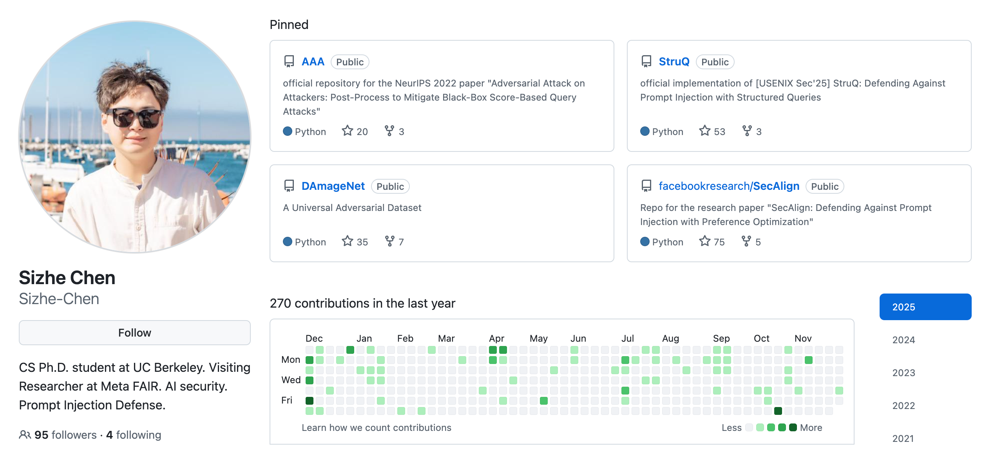The image size is (985, 454).
Task: Click the star icon on the AAA repository
Action: (x=347, y=131)
